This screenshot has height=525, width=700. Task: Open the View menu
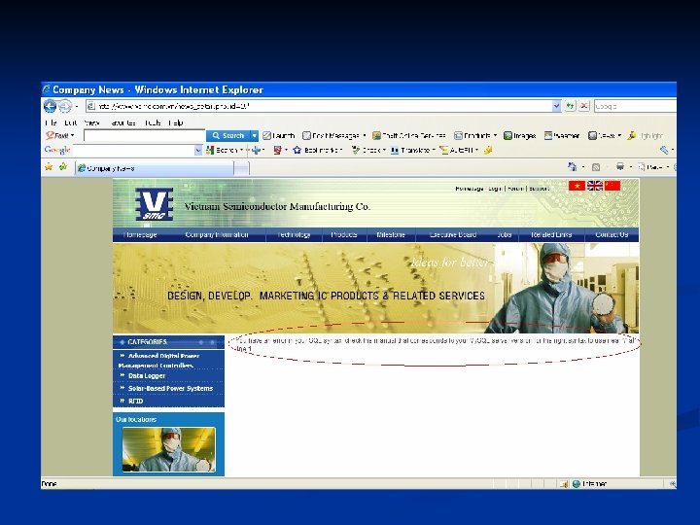click(x=91, y=122)
